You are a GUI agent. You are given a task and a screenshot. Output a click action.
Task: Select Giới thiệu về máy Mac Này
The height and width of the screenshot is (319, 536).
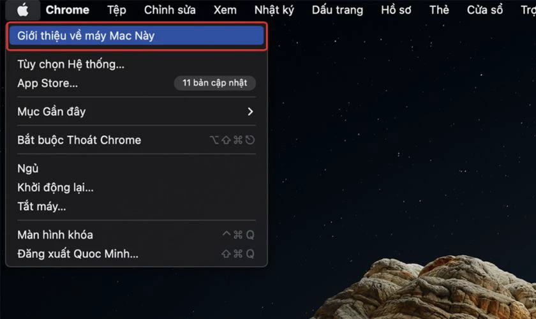click(x=137, y=36)
